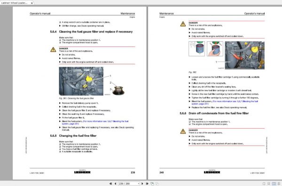This screenshot has width=282, height=186.
Task: Click Fig. 381 fuel gauze filter engine photo
Action: pyautogui.click(x=81, y=81)
